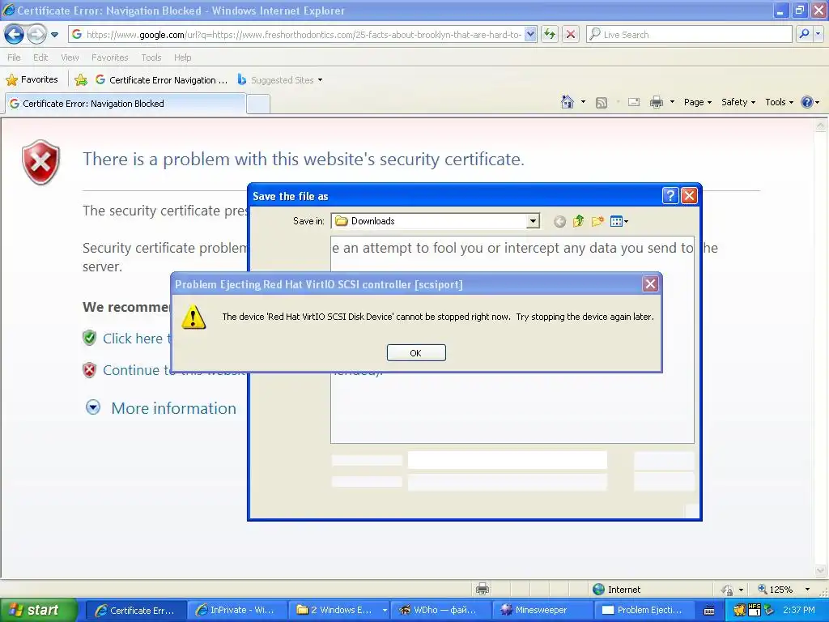Image resolution: width=829 pixels, height=622 pixels.
Task: Click the Refresh page icon
Action: tap(550, 34)
